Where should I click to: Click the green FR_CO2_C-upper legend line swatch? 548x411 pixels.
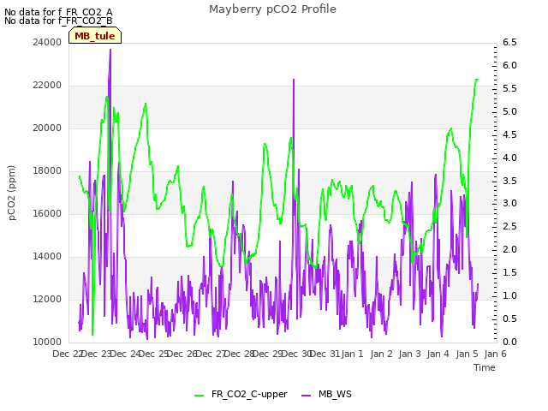(199, 396)
